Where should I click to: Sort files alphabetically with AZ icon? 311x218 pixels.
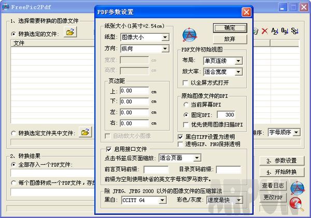tap(275, 31)
